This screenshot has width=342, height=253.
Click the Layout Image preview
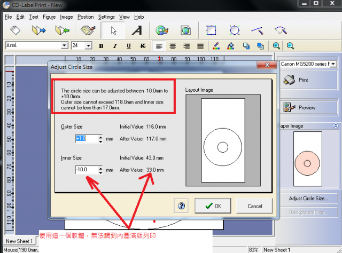point(223,140)
